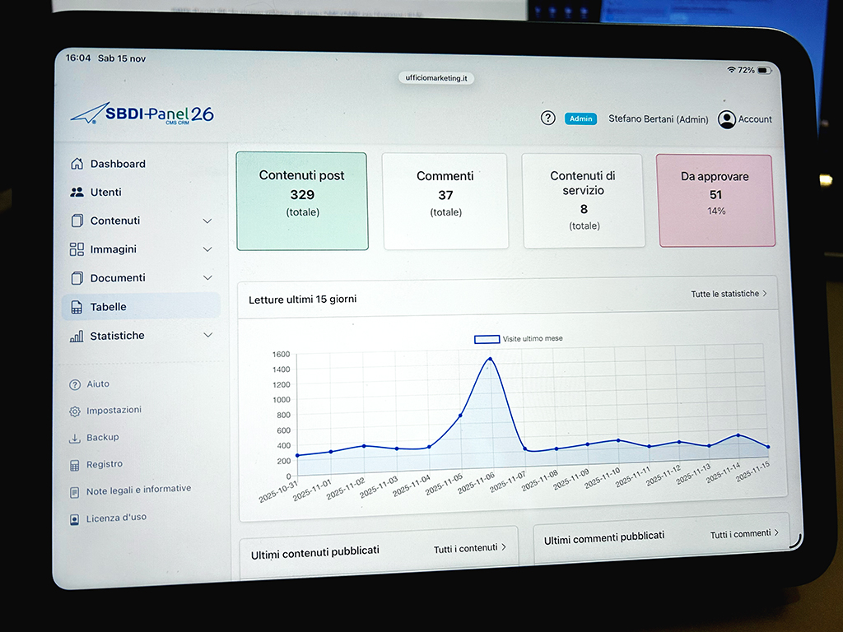Click the Da approvare pink card
843x632 pixels.
715,200
